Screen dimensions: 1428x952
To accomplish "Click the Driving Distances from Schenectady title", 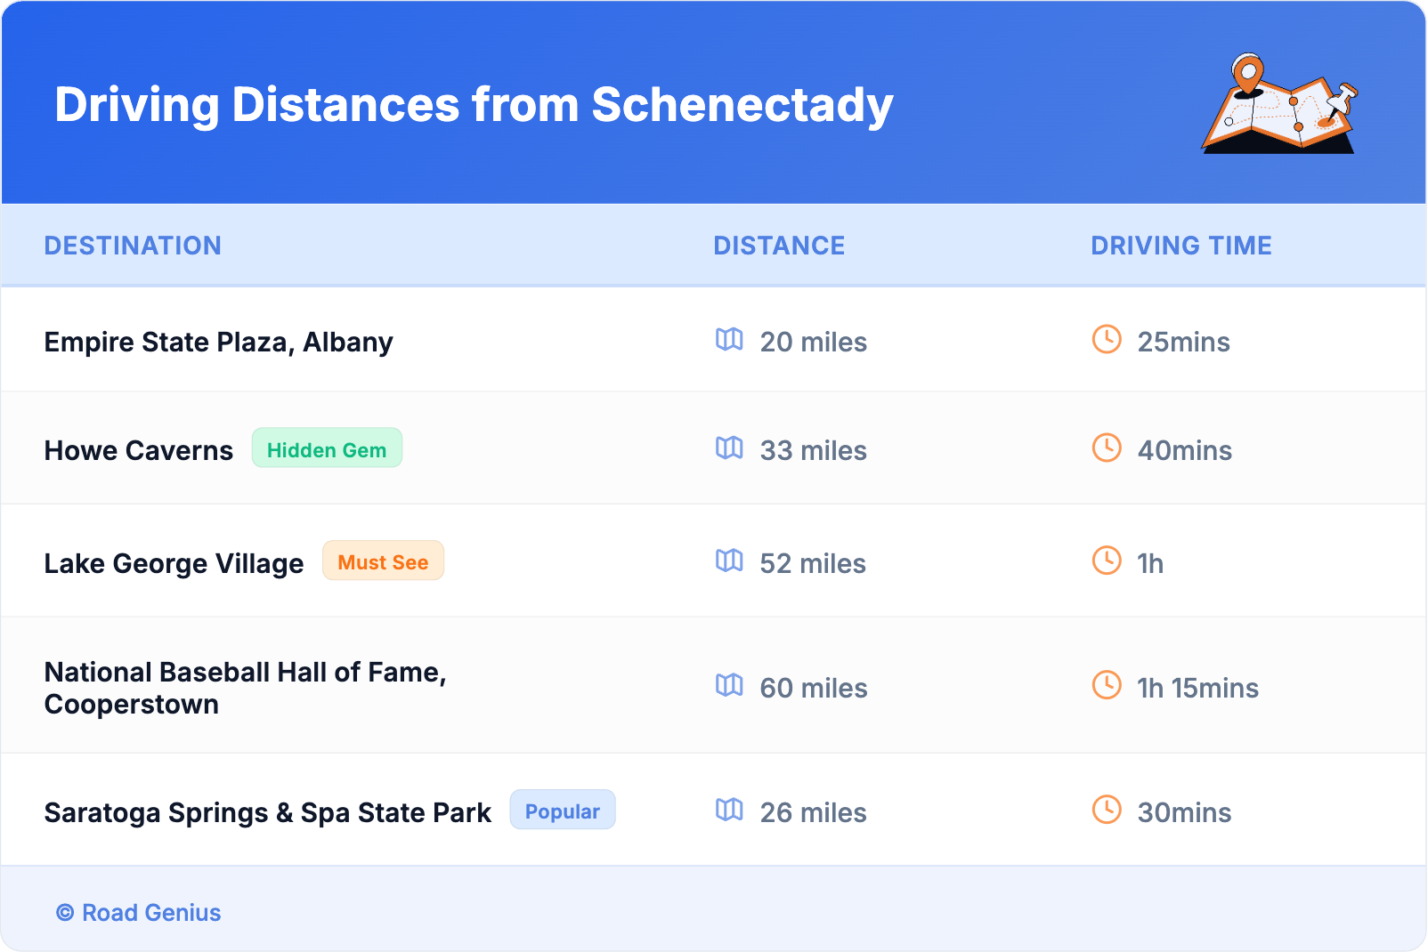I will (474, 105).
